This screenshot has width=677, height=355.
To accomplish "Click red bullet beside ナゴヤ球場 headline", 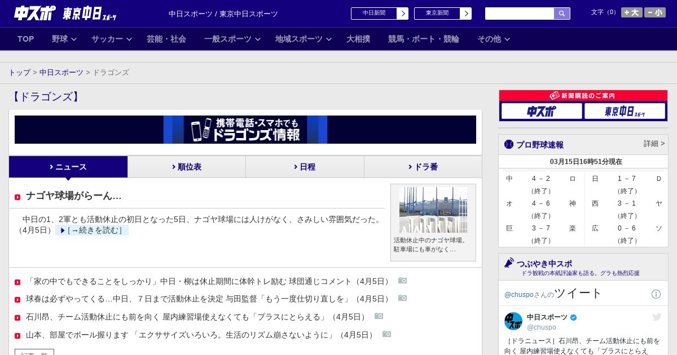I will click(x=17, y=197).
